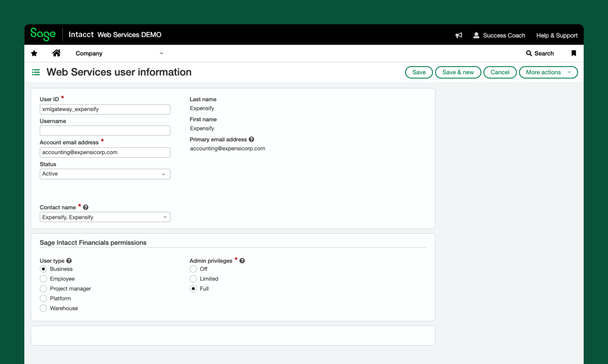
Task: Enable Full admin privileges radio button
Action: 193,288
